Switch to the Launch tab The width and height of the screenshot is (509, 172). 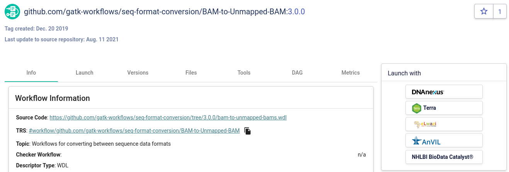tap(85, 73)
